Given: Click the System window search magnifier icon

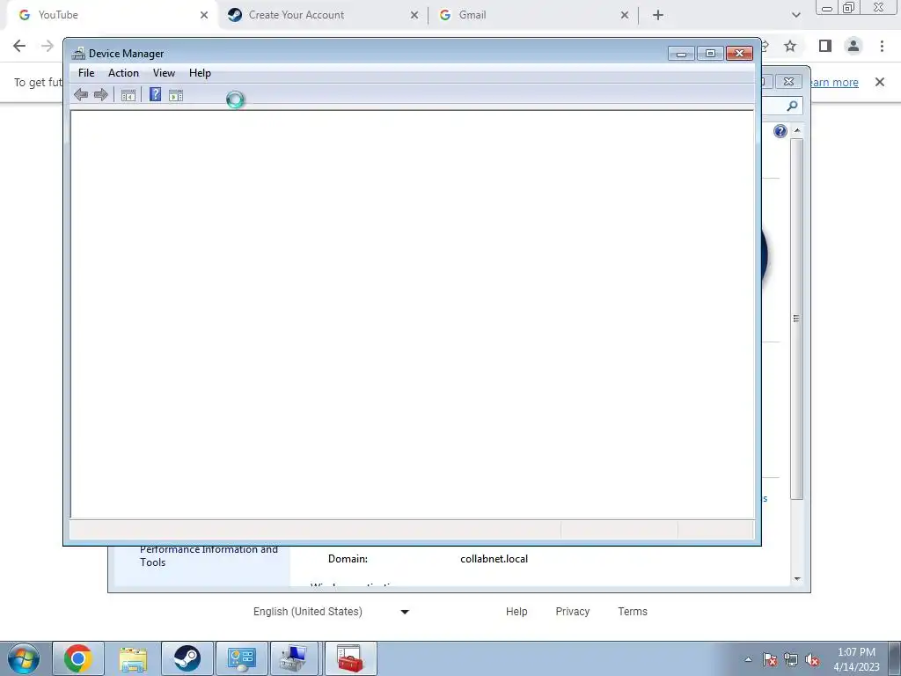Looking at the screenshot, I should 792,106.
